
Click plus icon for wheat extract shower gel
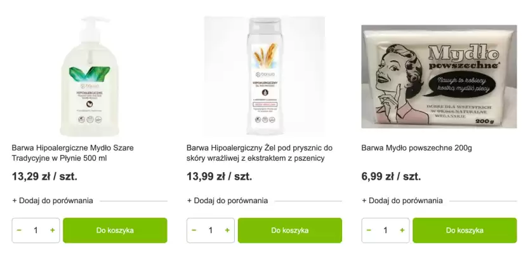click(x=227, y=231)
